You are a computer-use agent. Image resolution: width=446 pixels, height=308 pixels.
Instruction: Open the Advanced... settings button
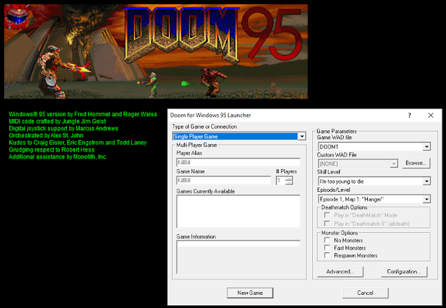(x=340, y=272)
